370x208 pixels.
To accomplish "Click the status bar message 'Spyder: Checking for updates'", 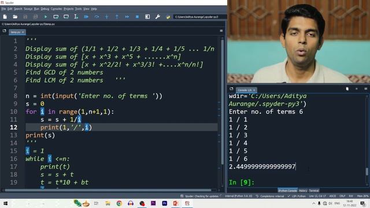I will [201, 196].
